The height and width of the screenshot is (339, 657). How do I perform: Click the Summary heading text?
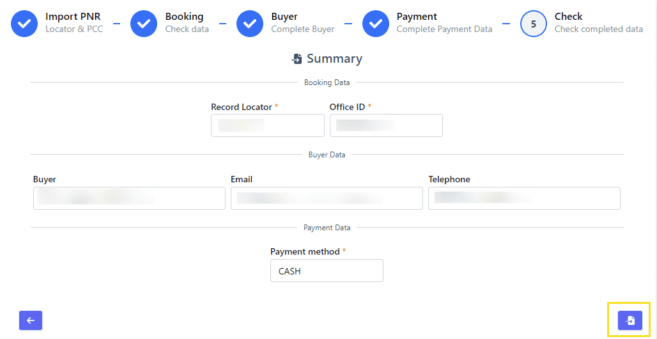(x=334, y=59)
